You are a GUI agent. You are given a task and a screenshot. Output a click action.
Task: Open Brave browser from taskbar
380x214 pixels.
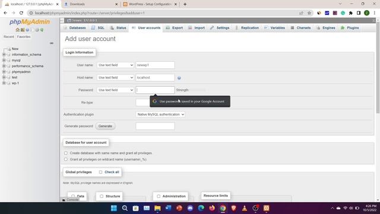tap(233, 208)
